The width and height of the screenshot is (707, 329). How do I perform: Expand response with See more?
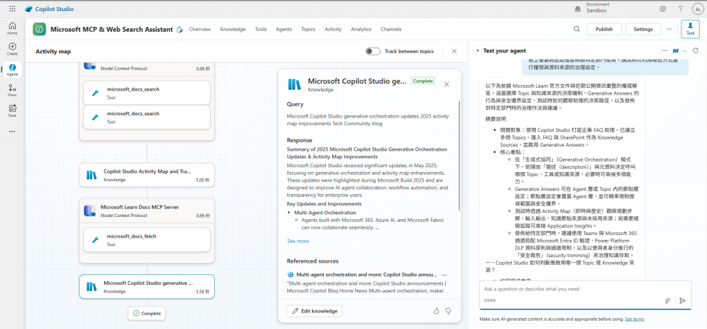(x=298, y=241)
